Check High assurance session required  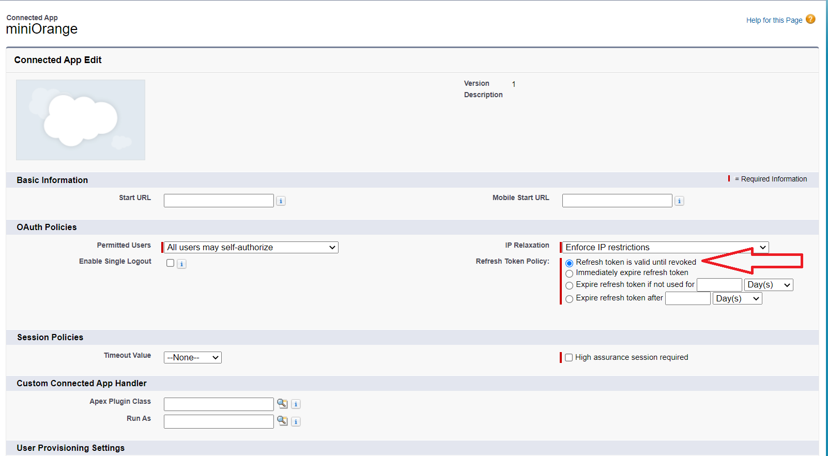pyautogui.click(x=569, y=358)
